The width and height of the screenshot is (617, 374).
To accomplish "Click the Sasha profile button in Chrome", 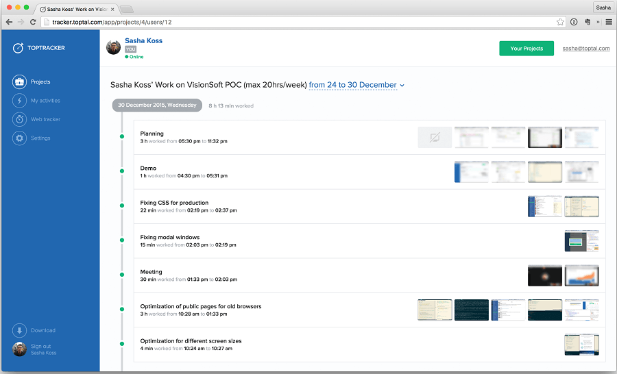I will point(603,8).
